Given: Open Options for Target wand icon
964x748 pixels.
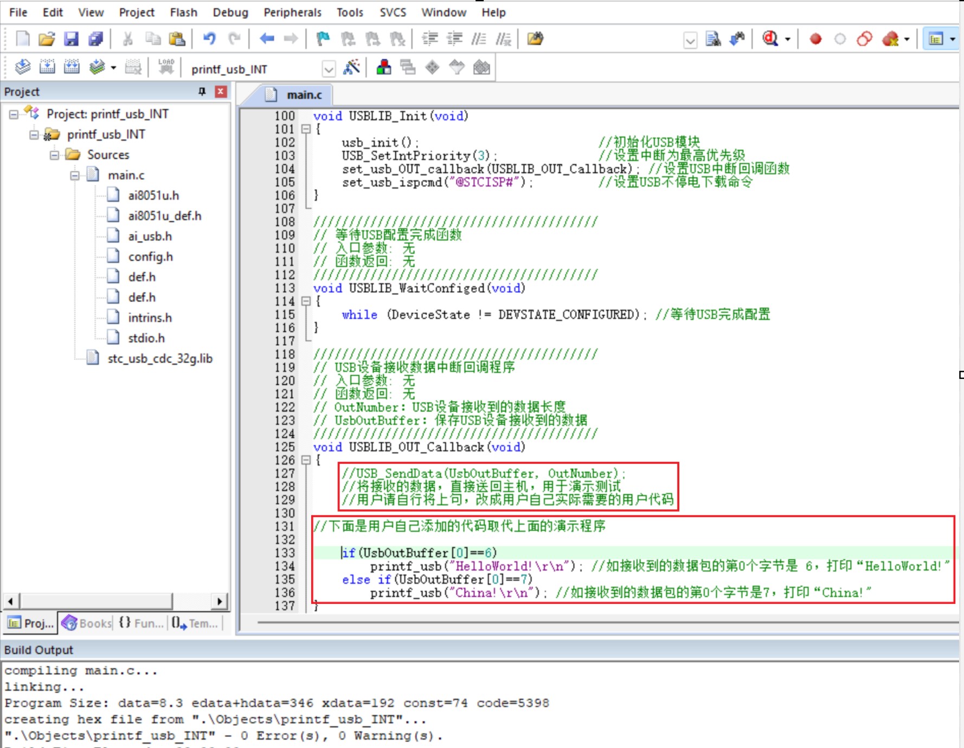Looking at the screenshot, I should (351, 68).
